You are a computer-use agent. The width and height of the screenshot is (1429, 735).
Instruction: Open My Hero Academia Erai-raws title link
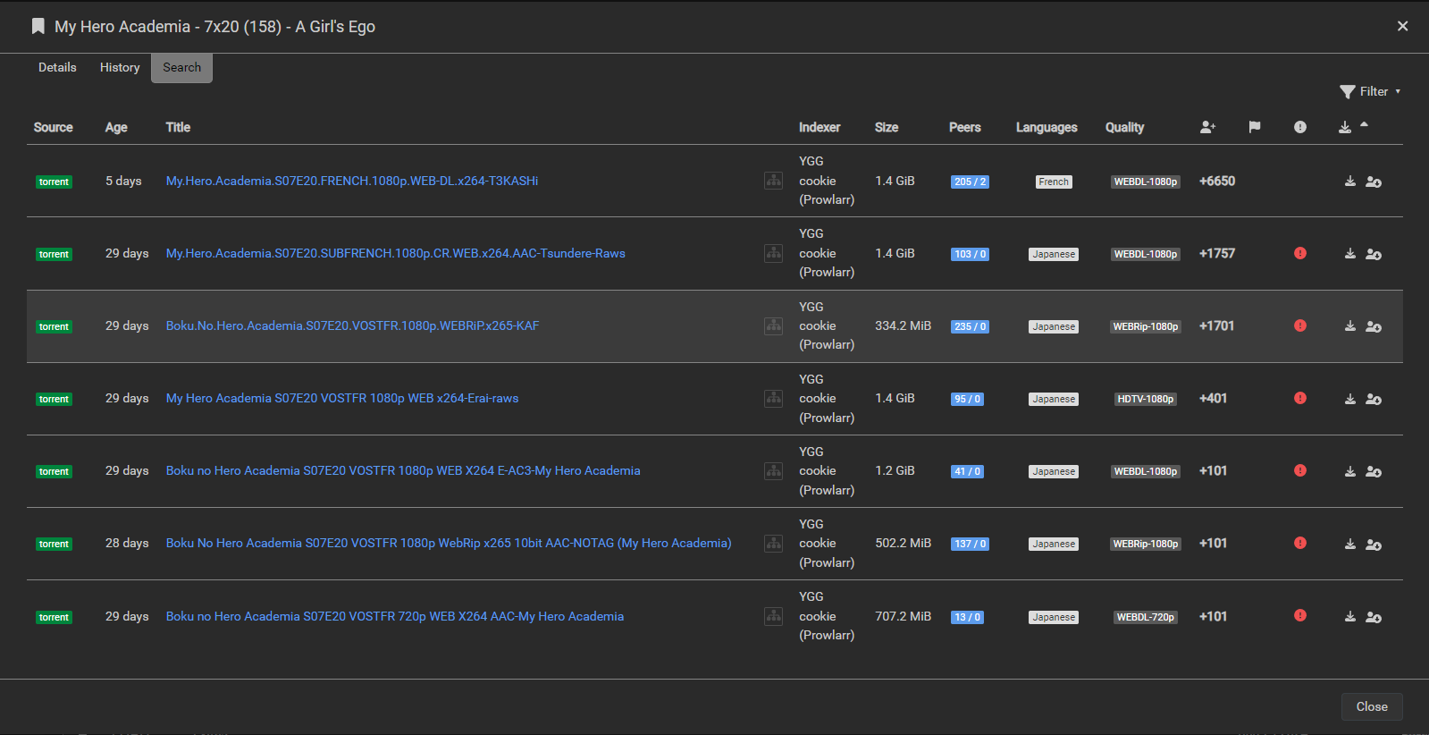point(341,399)
